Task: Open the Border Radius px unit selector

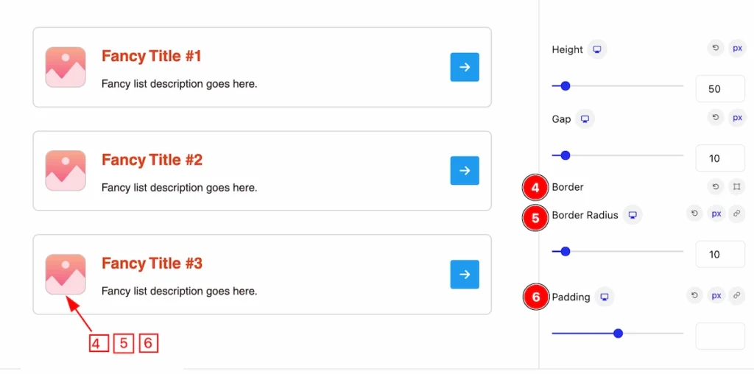Action: point(716,214)
